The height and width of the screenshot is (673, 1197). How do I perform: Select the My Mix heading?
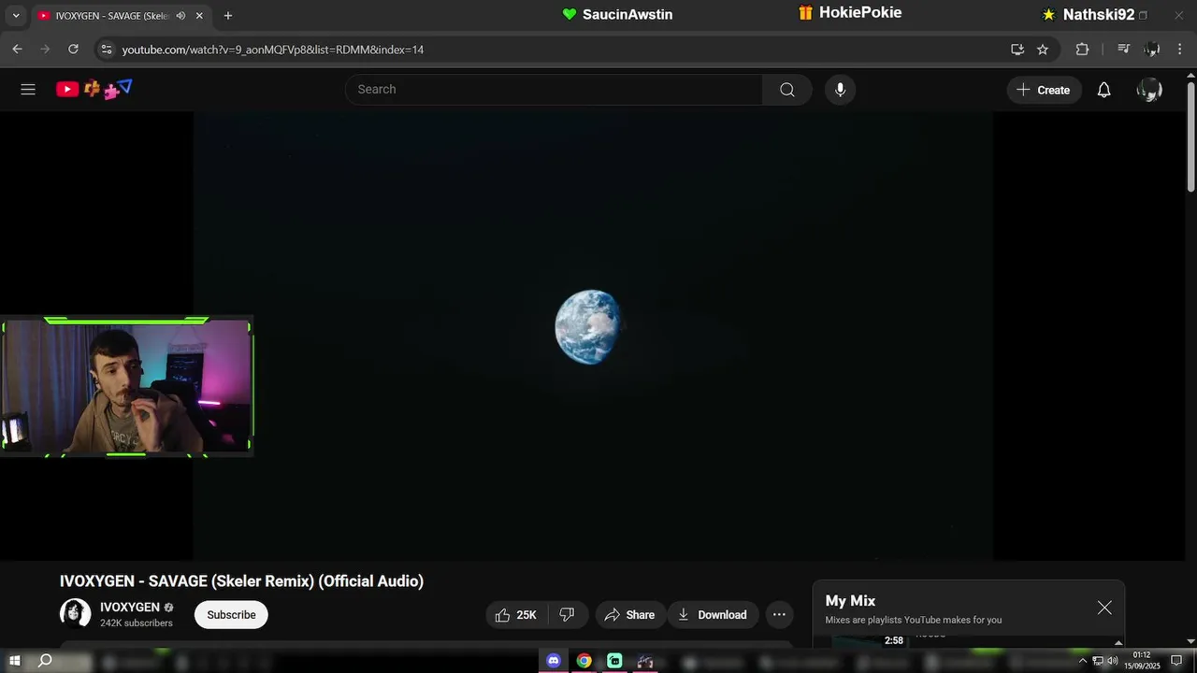(850, 601)
